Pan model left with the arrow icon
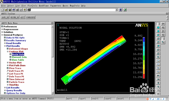The width and height of the screenshot is (169, 101). pos(158,76)
